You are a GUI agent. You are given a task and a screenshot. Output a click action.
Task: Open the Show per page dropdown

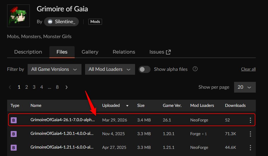pyautogui.click(x=245, y=87)
